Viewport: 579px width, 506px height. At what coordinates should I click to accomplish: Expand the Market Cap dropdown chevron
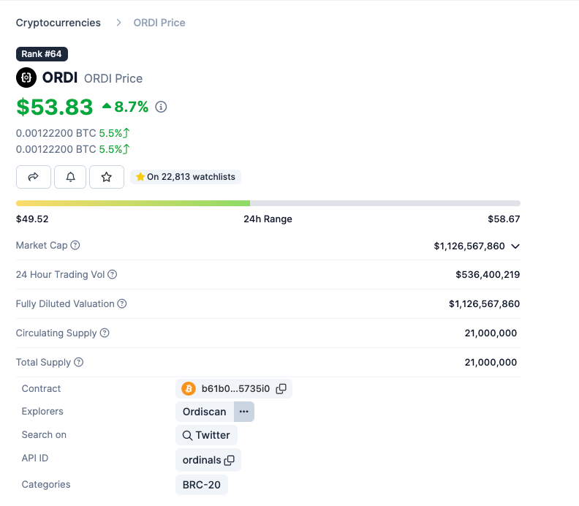point(515,246)
